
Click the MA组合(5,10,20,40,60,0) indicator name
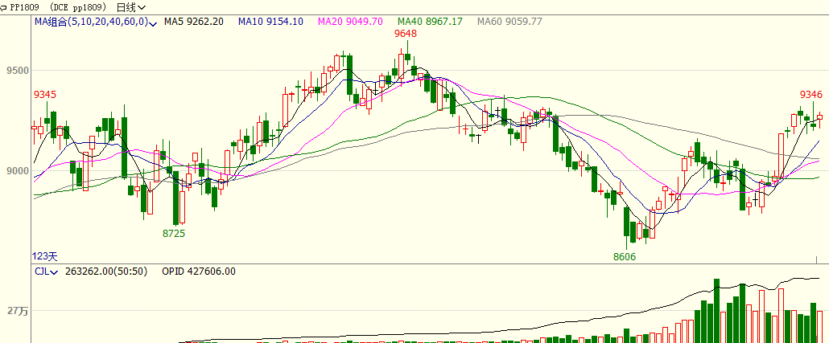pyautogui.click(x=92, y=22)
